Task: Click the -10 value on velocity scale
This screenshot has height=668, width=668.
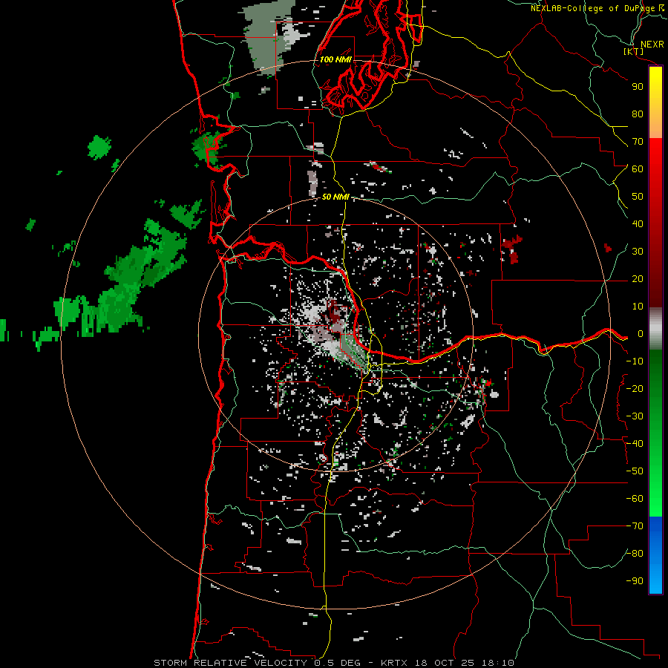Action: pyautogui.click(x=635, y=361)
